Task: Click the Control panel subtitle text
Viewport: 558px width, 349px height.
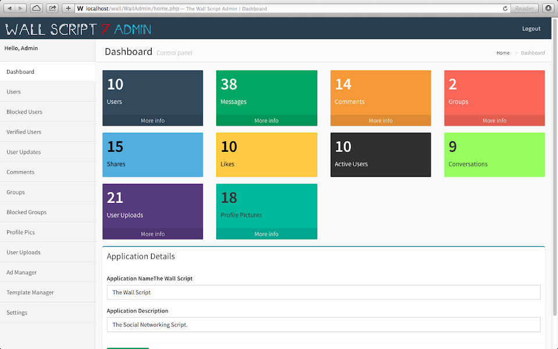Action: click(174, 53)
